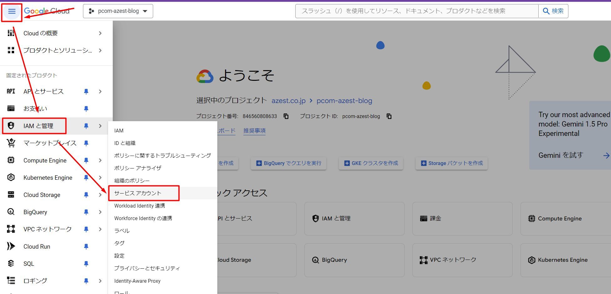Open the 課金 quick access card

click(x=462, y=219)
